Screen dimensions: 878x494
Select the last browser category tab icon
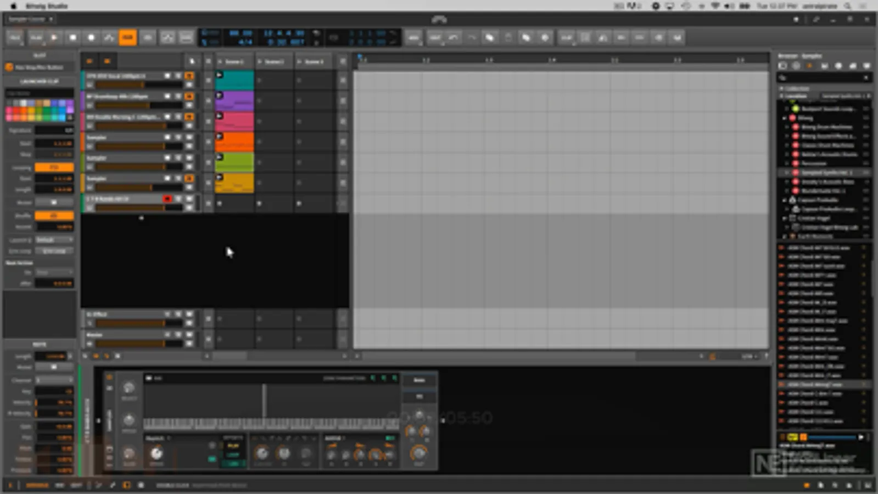[866, 66]
